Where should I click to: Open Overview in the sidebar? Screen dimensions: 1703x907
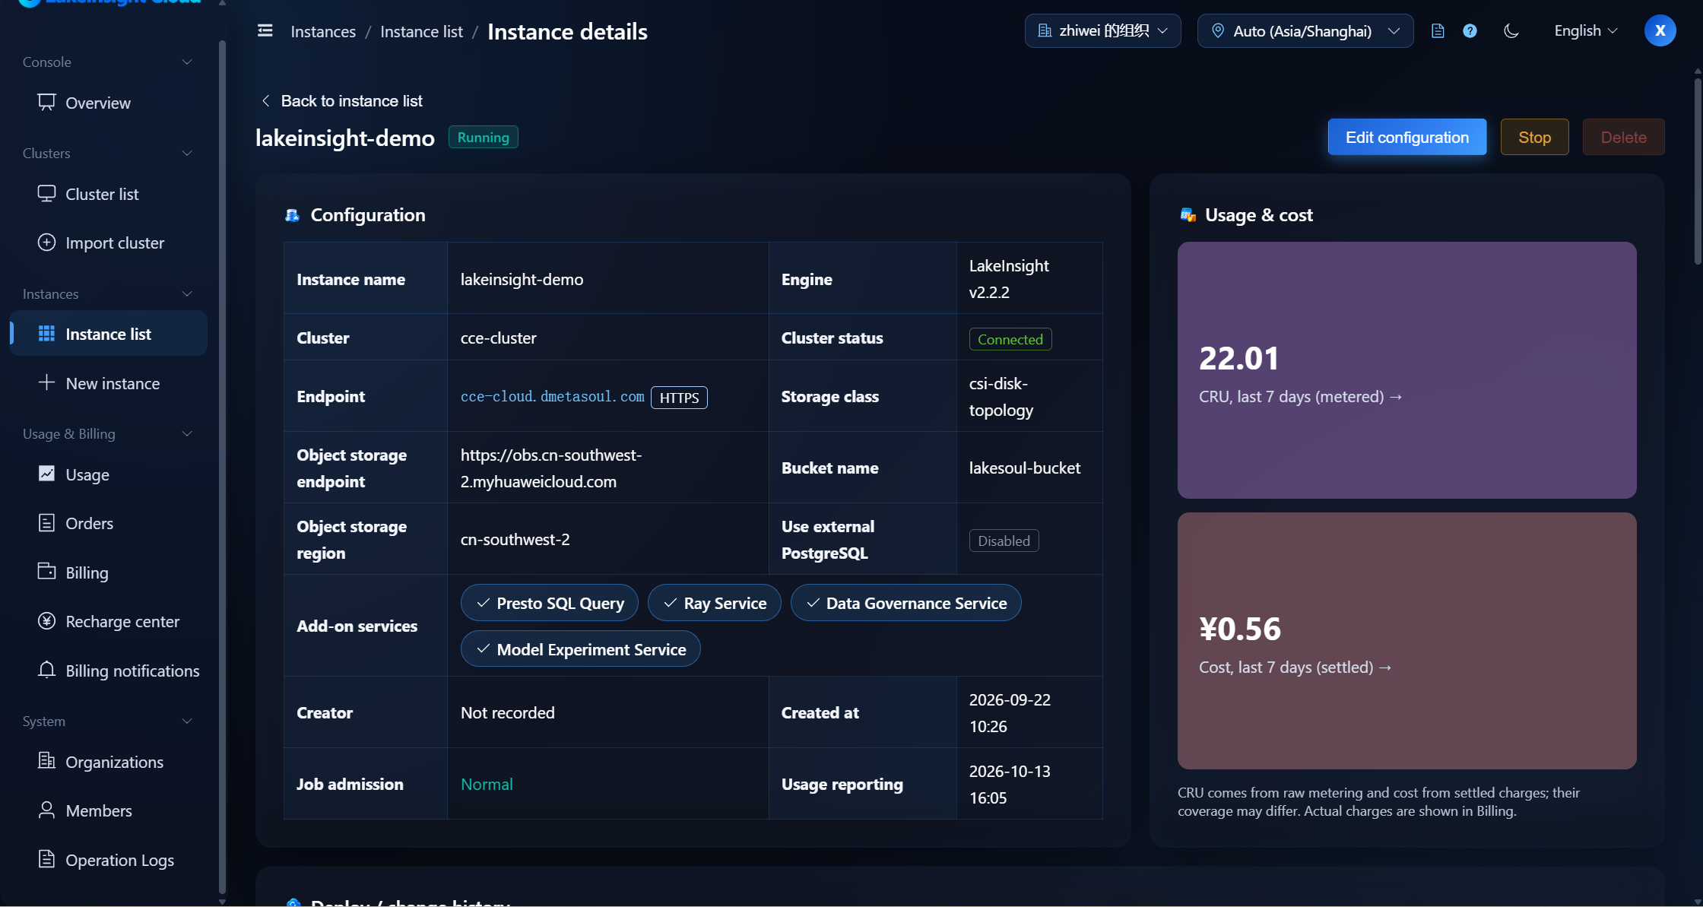108,103
